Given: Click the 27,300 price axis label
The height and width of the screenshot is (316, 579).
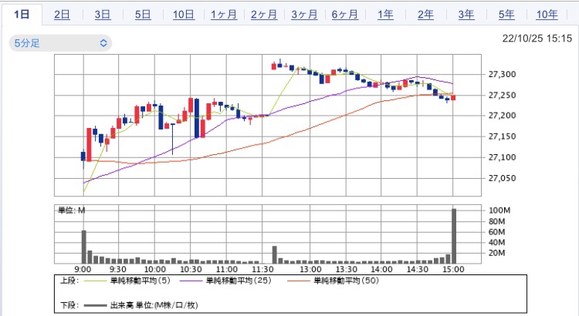Looking at the screenshot, I should 502,75.
